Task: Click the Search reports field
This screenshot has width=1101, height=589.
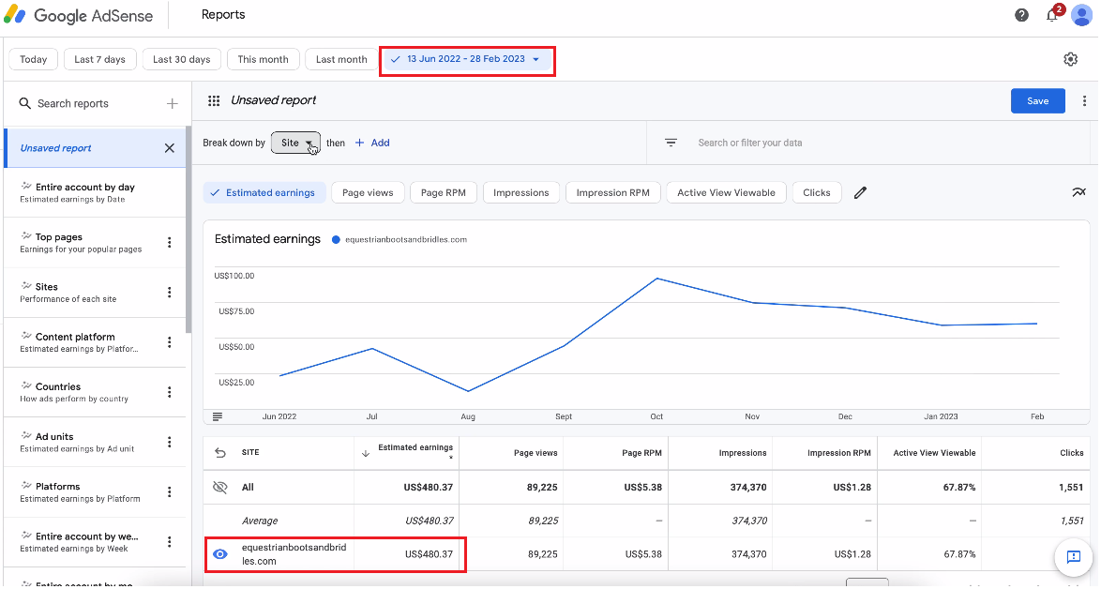Action: (x=73, y=104)
